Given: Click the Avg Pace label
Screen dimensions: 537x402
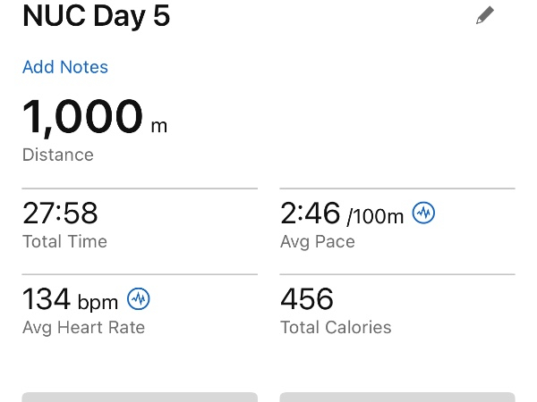Looking at the screenshot, I should [x=318, y=241].
